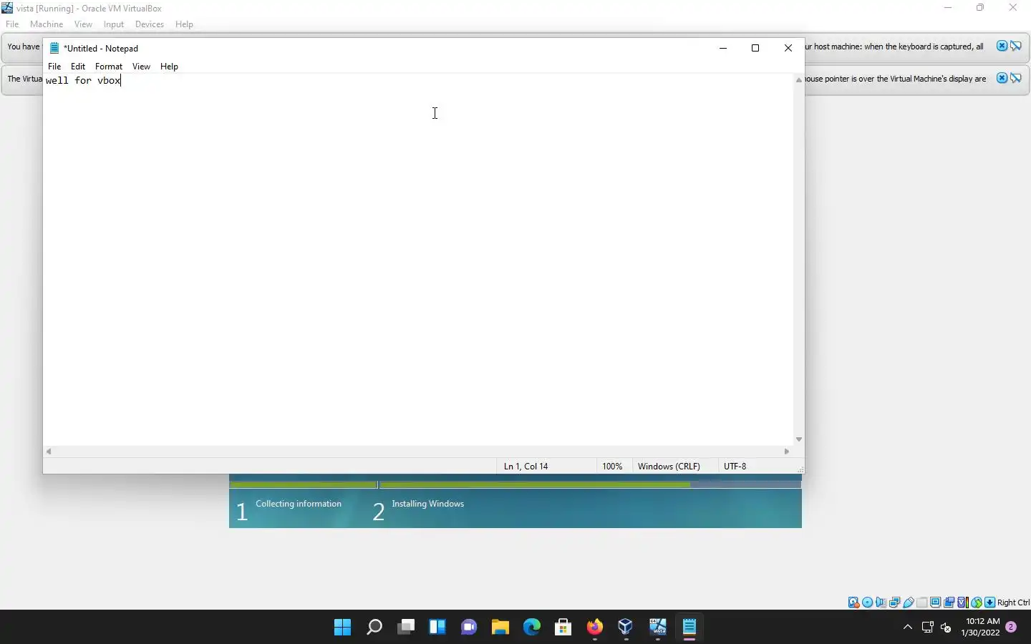Click the VirtualBox audio status icon
Image resolution: width=1031 pixels, height=644 pixels.
coord(881,602)
